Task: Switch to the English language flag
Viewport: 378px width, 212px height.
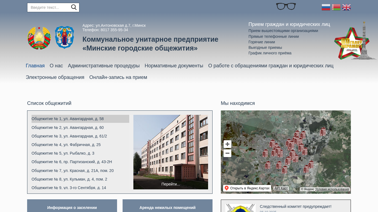Action: (346, 7)
